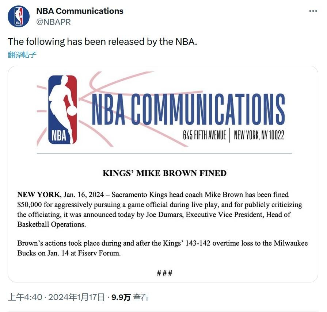Click the KINGS' MIKE BROWN FINED headline

164,173
